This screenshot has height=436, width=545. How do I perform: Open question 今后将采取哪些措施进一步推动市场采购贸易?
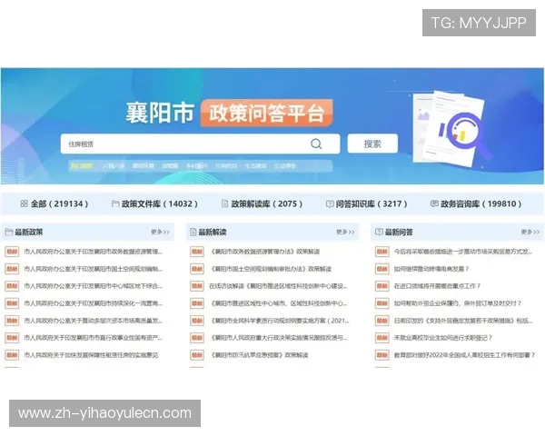click(463, 252)
